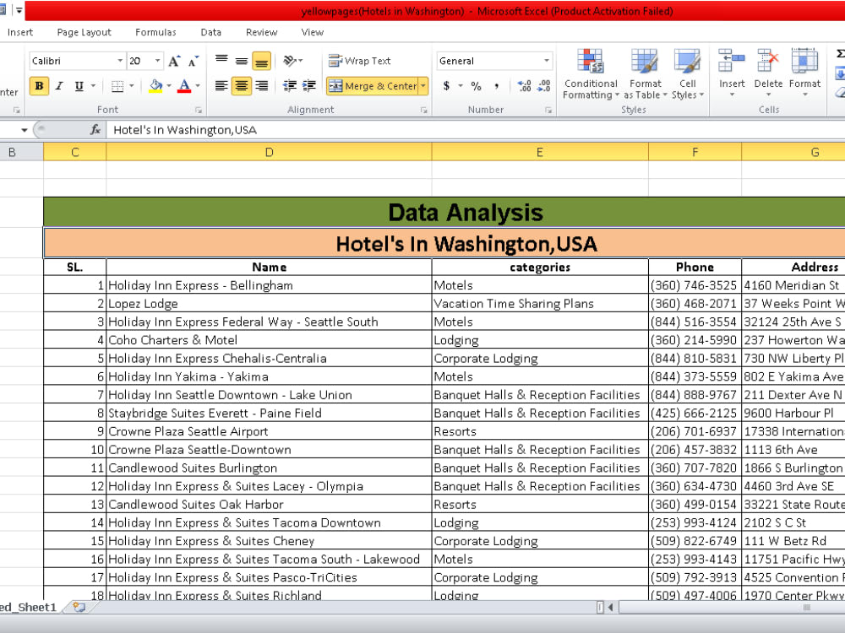Image resolution: width=845 pixels, height=633 pixels.
Task: Select column D header
Action: pyautogui.click(x=269, y=152)
